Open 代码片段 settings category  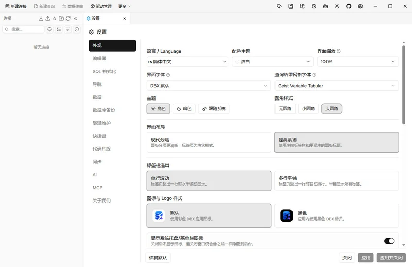pyautogui.click(x=112, y=149)
